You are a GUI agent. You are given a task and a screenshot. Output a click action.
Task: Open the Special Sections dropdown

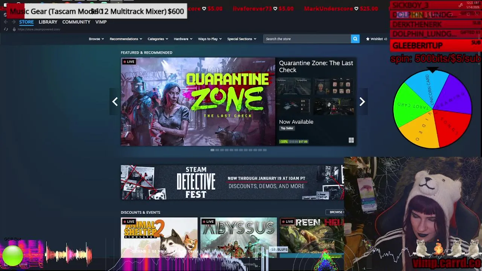point(242,39)
